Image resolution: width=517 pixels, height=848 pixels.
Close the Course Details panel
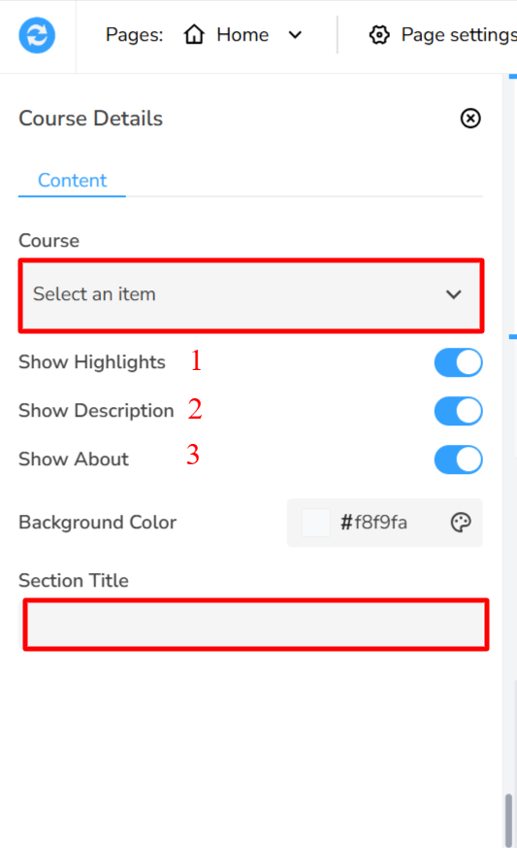470,118
